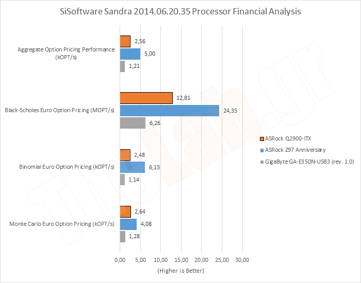Click the data label 2,64

click(140, 211)
